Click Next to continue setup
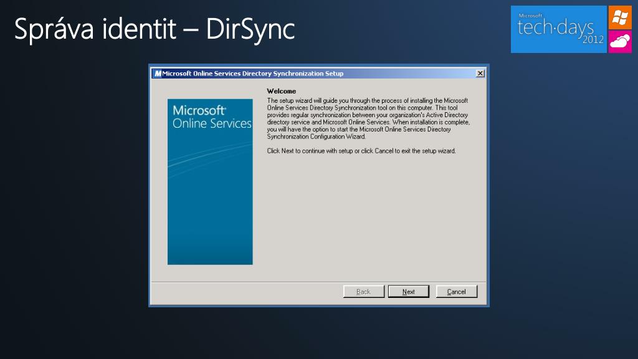Screen dimensions: 638x359 click(x=409, y=292)
